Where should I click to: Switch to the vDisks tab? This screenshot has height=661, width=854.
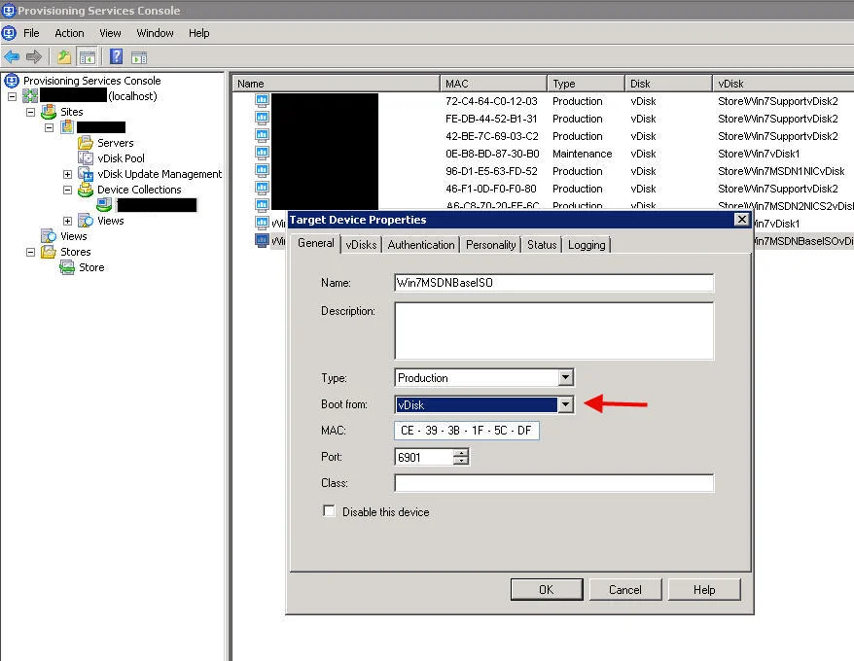(361, 245)
